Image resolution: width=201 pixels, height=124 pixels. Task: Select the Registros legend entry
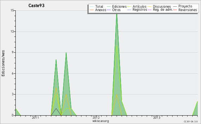click(140, 10)
